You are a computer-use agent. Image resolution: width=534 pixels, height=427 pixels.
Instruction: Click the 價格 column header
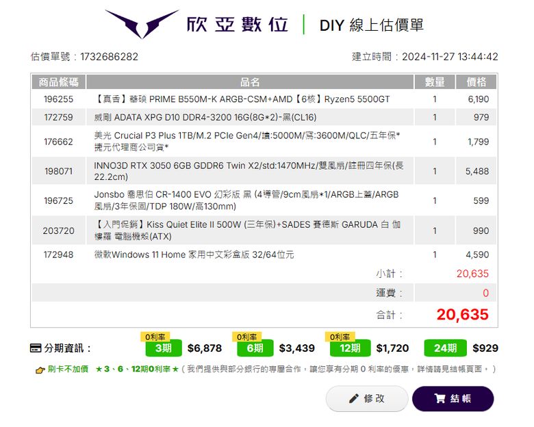point(476,82)
